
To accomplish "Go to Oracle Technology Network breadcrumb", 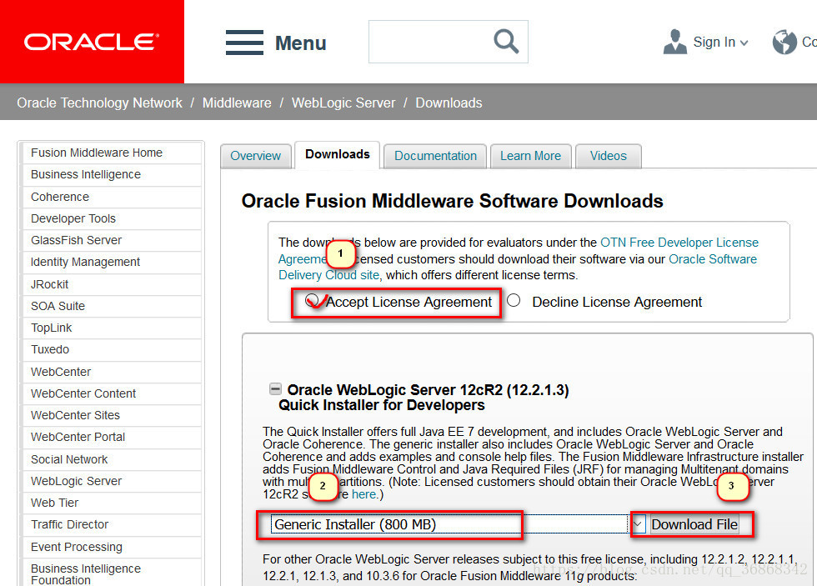I will point(99,103).
